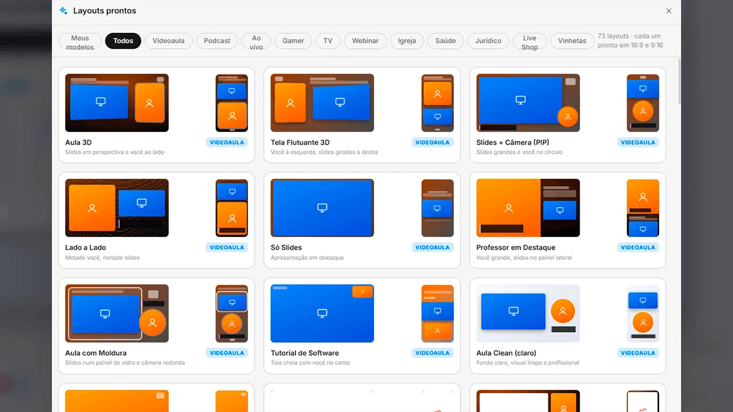The height and width of the screenshot is (412, 733).
Task: Click the Tutorial de Software title
Action: [305, 353]
